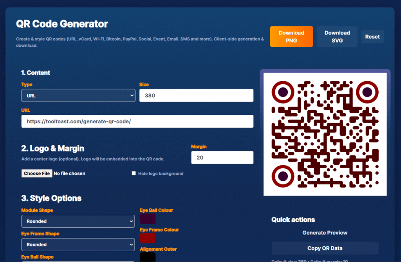Image resolution: width=401 pixels, height=262 pixels.
Task: Click the page scrollbar on the right
Action: pyautogui.click(x=399, y=131)
